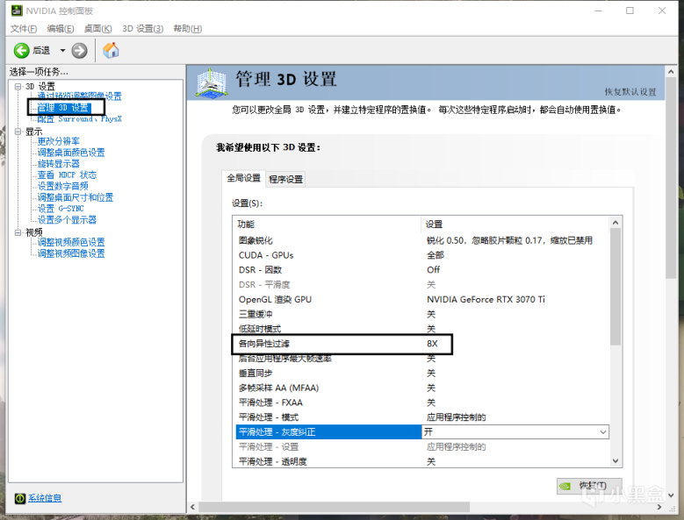The height and width of the screenshot is (520, 684).
Task: Select the 三重缓冲 setting row
Action: pyautogui.click(x=421, y=315)
